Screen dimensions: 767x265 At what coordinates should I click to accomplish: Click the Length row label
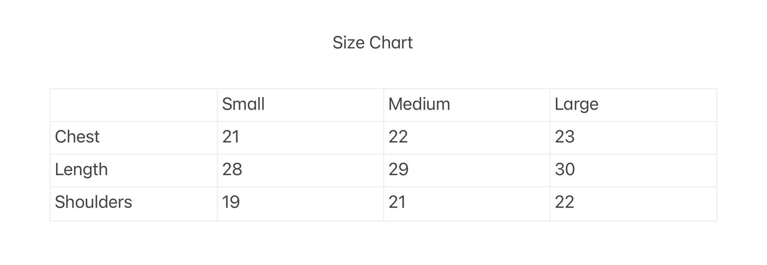pyautogui.click(x=81, y=169)
